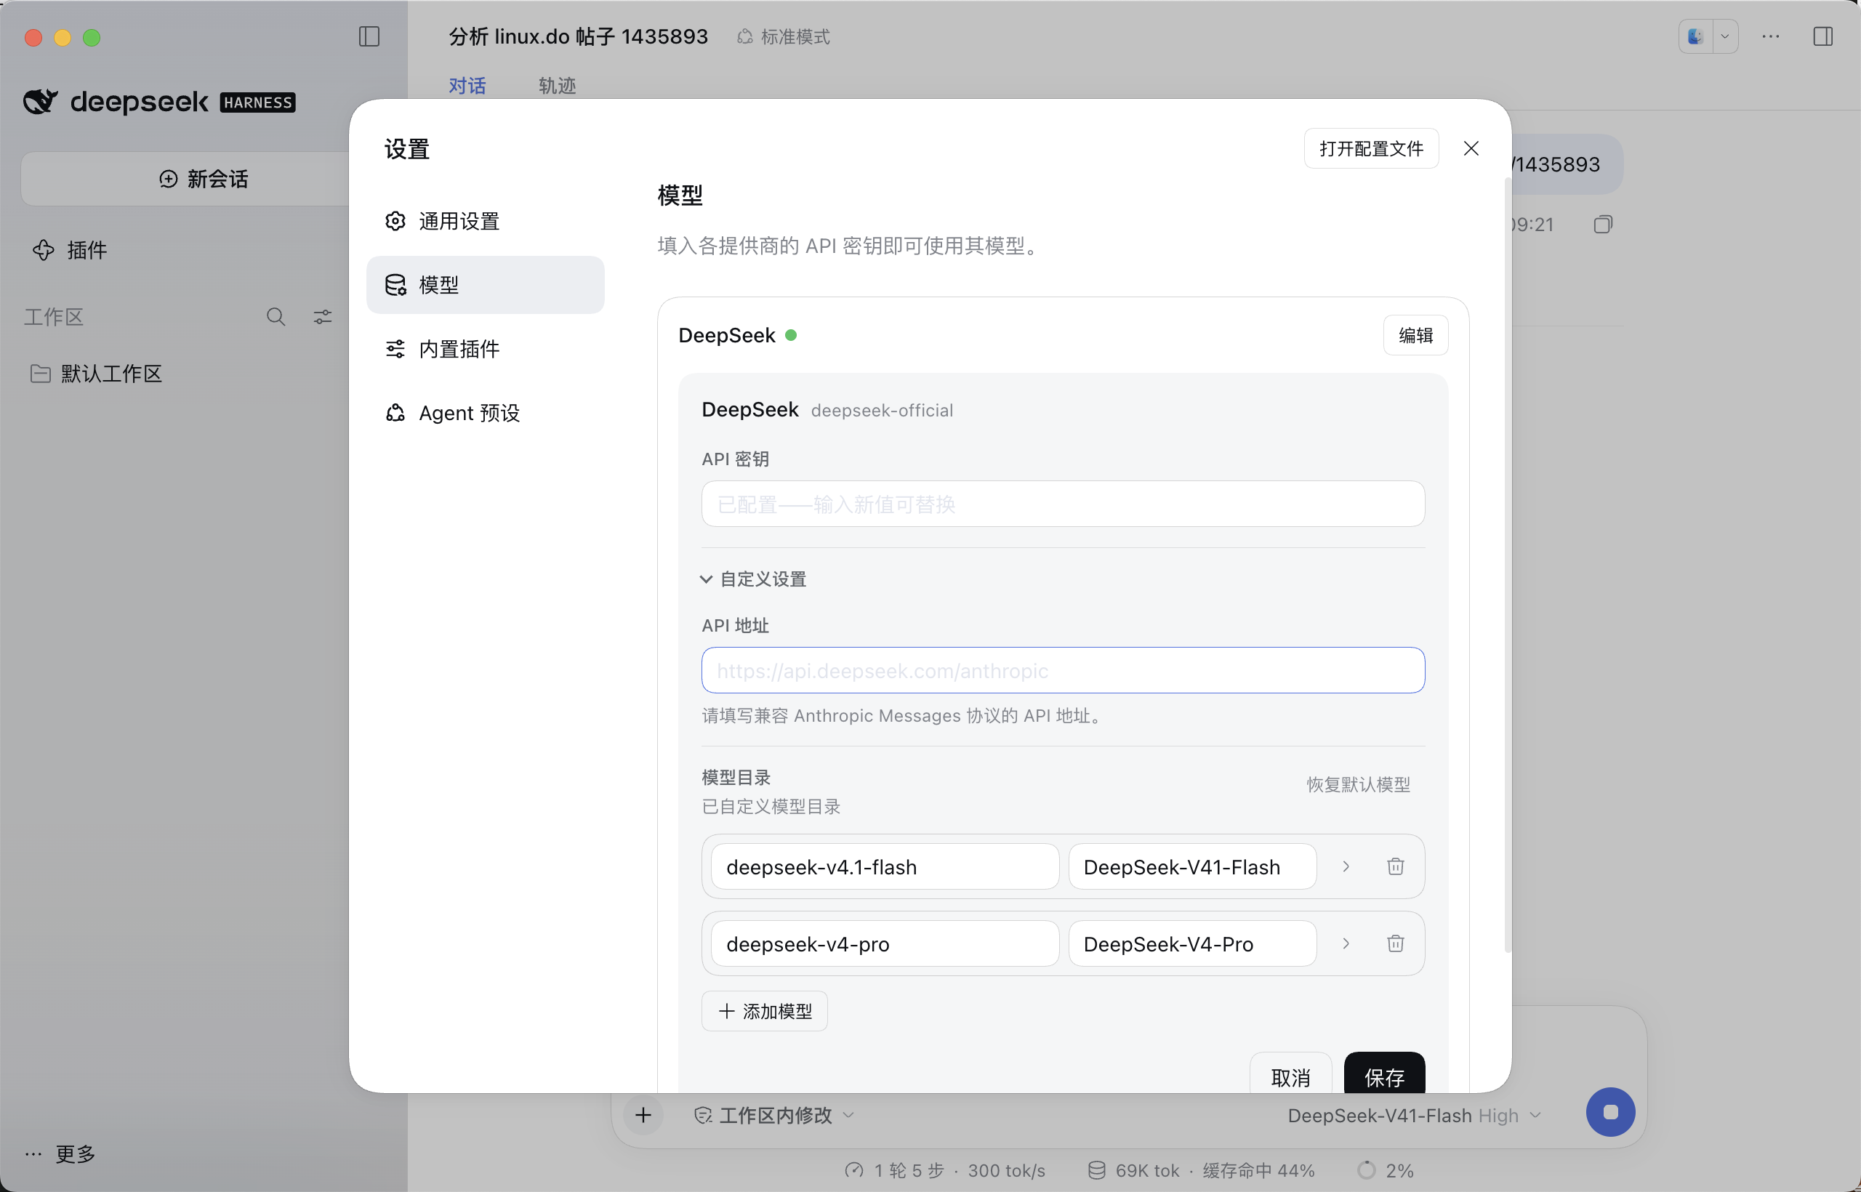This screenshot has width=1861, height=1192.
Task: Select 默认工作区 folder
Action: click(x=97, y=374)
